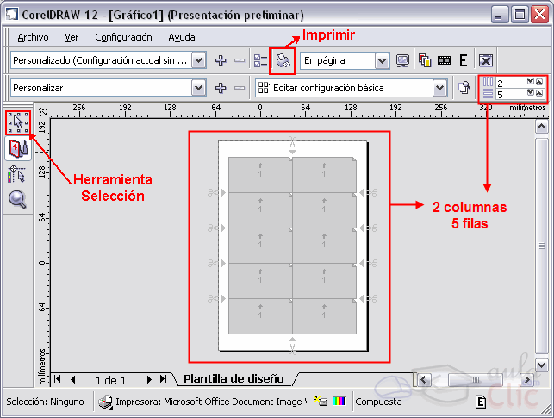Image resolution: width=554 pixels, height=418 pixels.
Task: Click horizontal scrollbar right arrow
Action: tap(527, 380)
